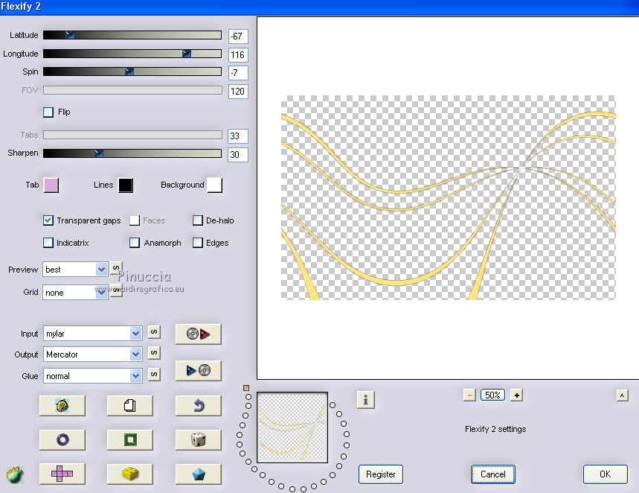Viewport: 639px width, 493px height.
Task: Click the green globe icon button
Action: [62, 406]
